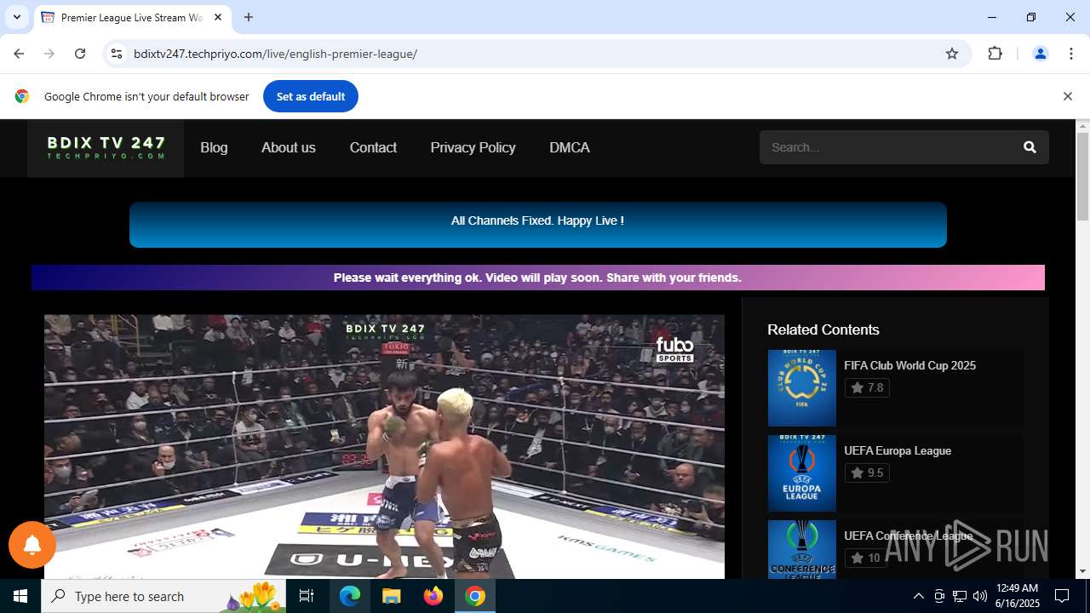Open the FIFA Club World Cup 2025 thumbnail
The width and height of the screenshot is (1090, 613).
[801, 388]
